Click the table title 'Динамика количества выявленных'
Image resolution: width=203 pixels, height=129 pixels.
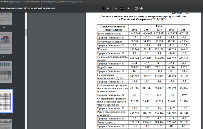[143, 18]
